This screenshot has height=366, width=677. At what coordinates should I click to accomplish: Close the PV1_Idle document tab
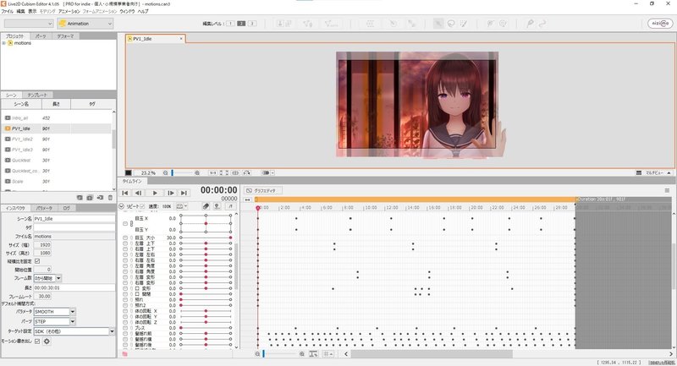(181, 39)
